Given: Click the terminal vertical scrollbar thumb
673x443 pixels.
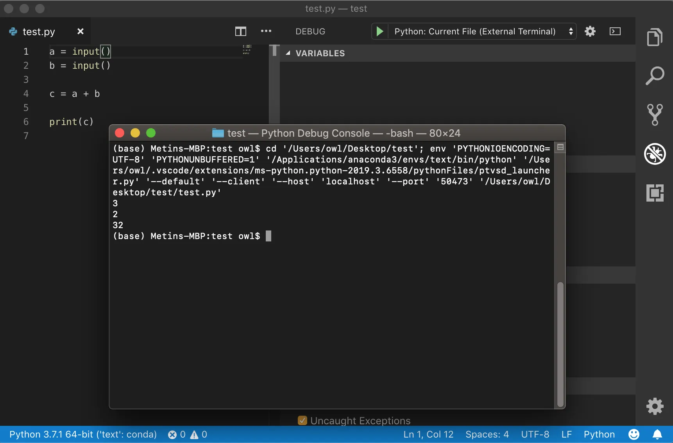Looking at the screenshot, I should (560, 344).
